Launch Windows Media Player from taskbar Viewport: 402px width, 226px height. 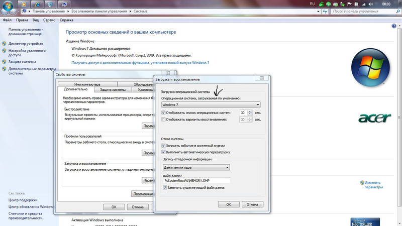(x=24, y=4)
